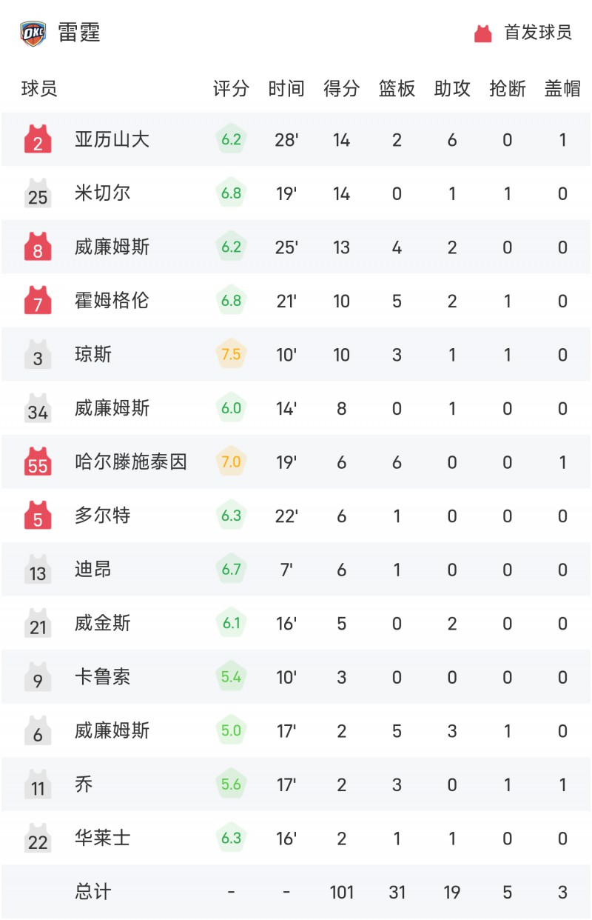Sort by the 得分 column header
The height and width of the screenshot is (920, 592).
pos(342,89)
